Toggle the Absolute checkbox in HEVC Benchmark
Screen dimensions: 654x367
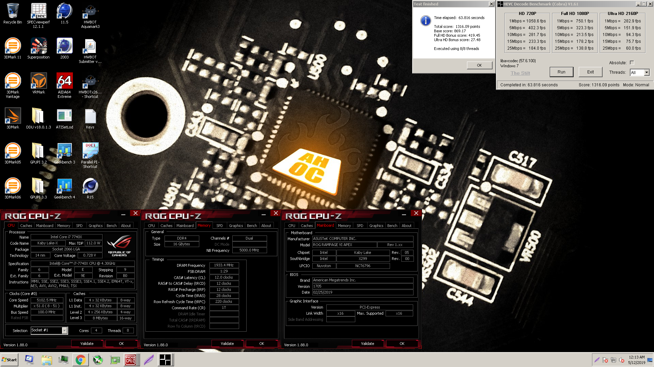[x=632, y=63]
